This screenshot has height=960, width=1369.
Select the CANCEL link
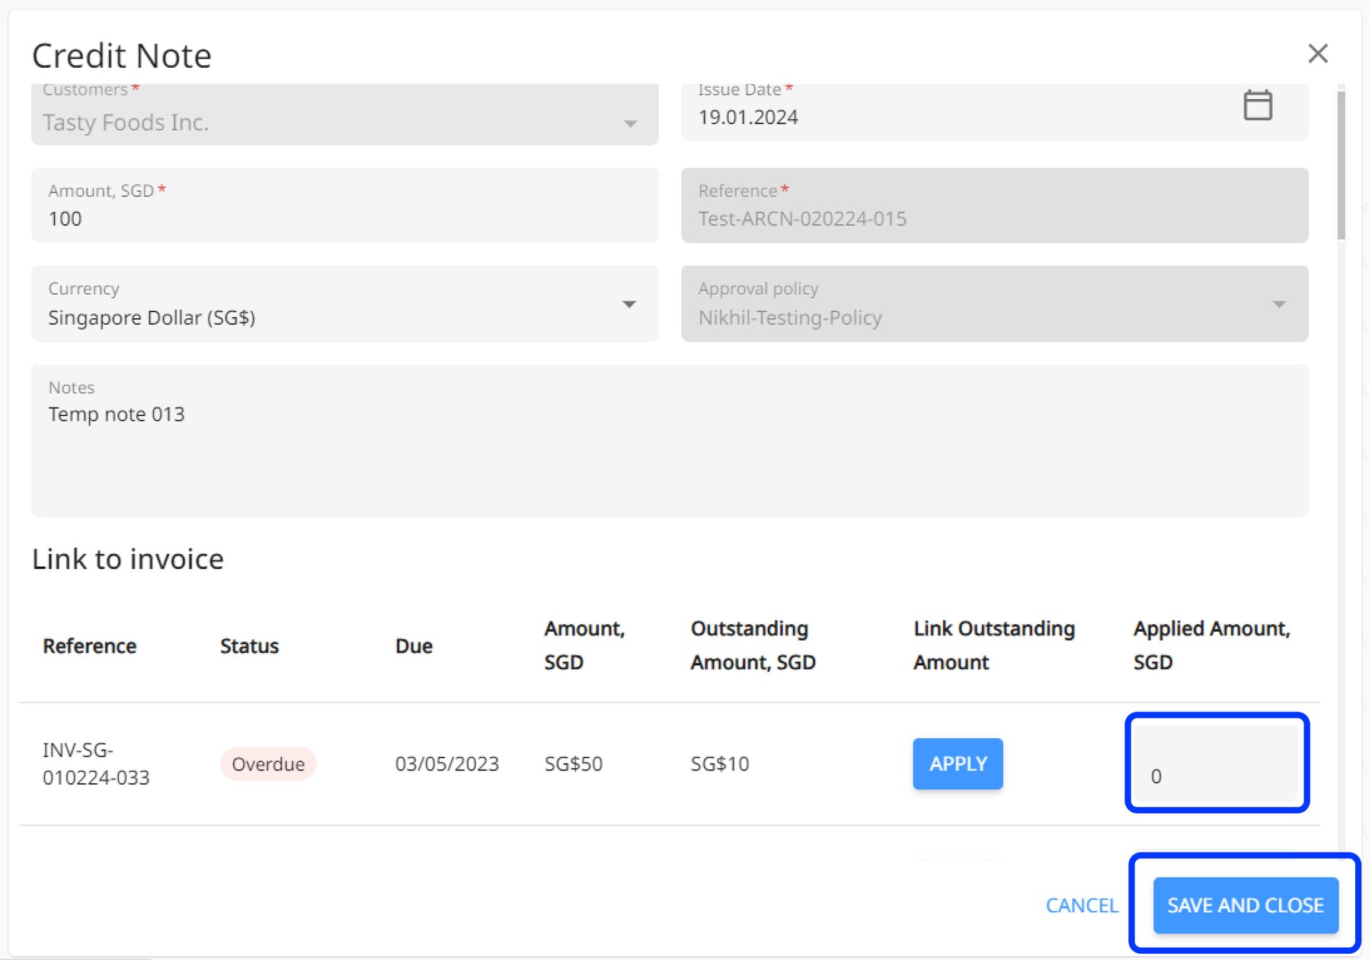pyautogui.click(x=1082, y=906)
